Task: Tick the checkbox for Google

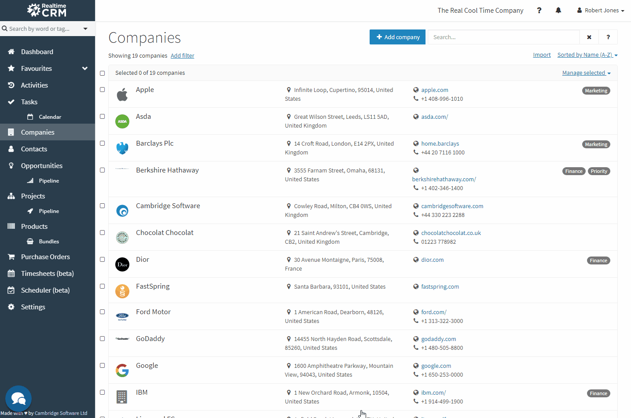Action: point(102,366)
